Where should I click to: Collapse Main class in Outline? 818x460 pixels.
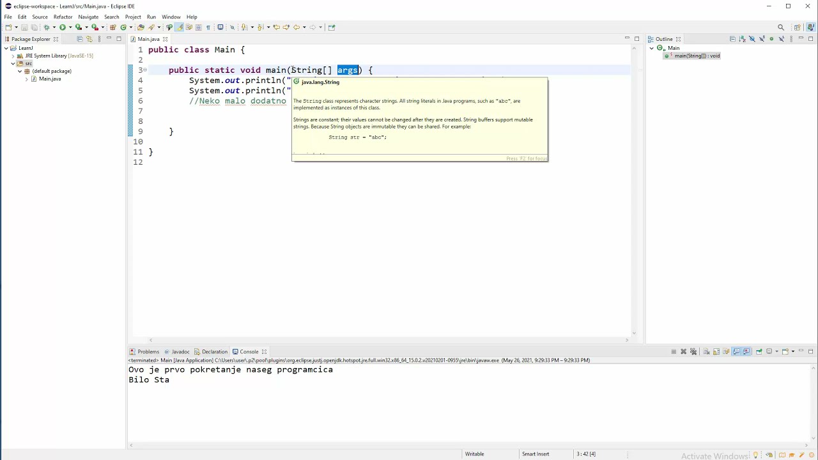(652, 48)
